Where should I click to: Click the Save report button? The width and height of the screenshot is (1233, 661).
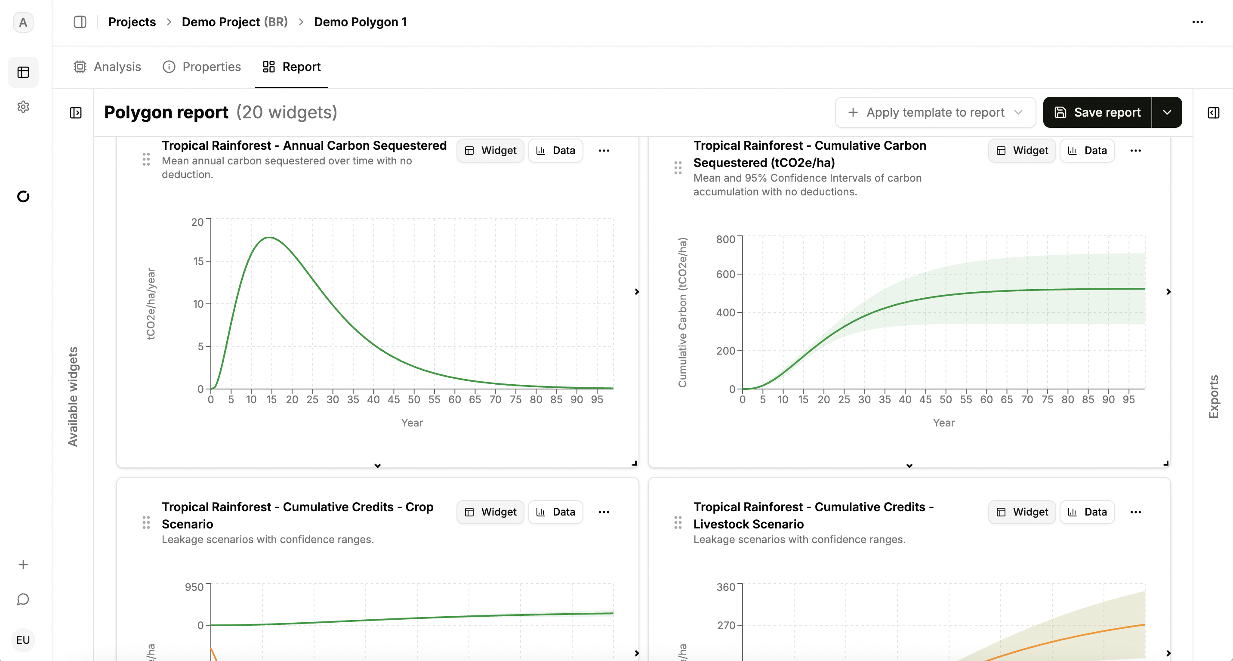[1097, 112]
